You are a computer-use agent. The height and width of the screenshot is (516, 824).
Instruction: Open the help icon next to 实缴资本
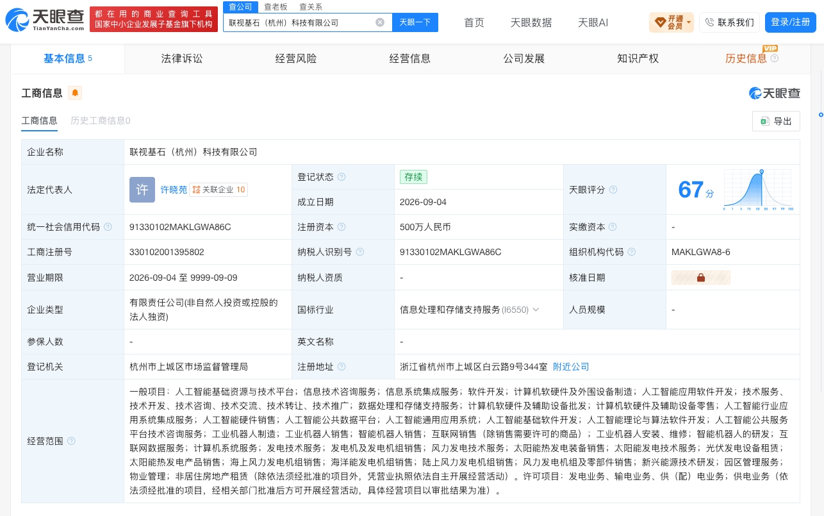[x=613, y=227]
